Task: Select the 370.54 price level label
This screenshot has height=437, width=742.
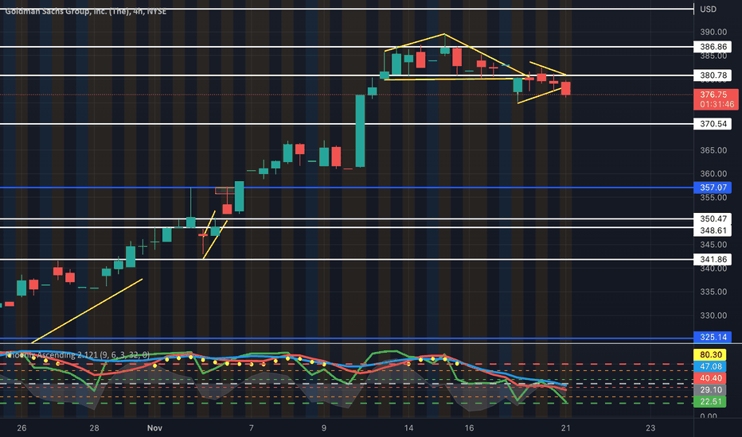Action: (x=713, y=124)
